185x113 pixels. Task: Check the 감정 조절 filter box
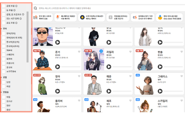tap(3, 6)
